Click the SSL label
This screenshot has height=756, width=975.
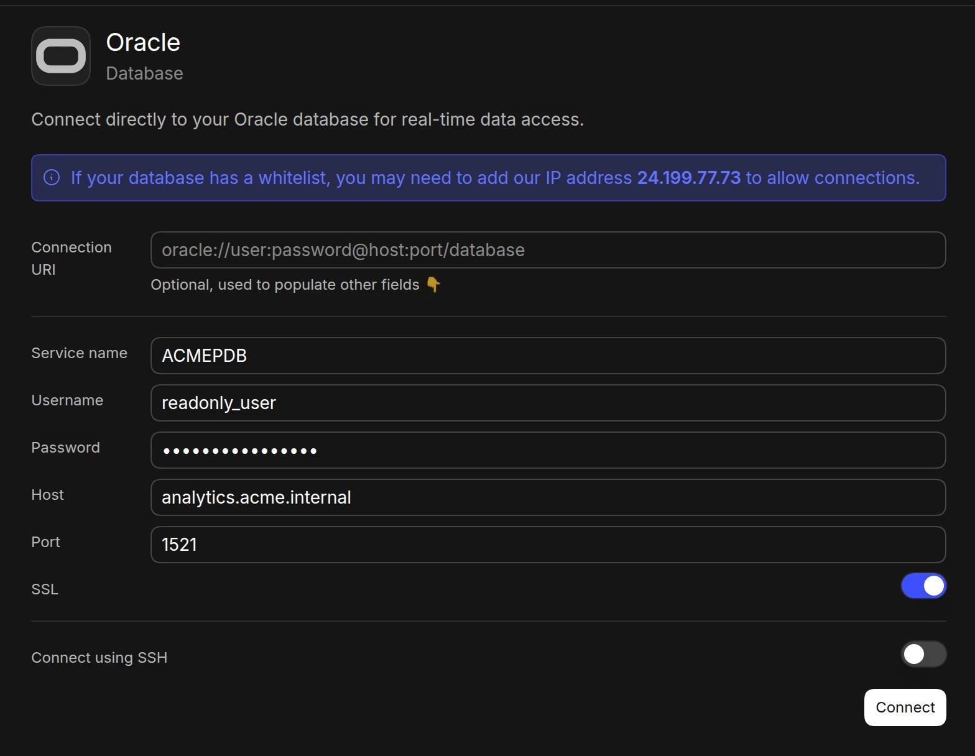45,589
